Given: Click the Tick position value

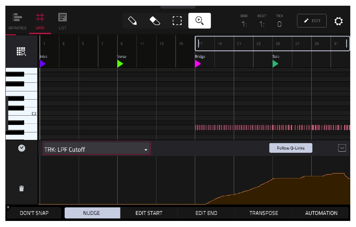Looking at the screenshot, I should tap(280, 24).
